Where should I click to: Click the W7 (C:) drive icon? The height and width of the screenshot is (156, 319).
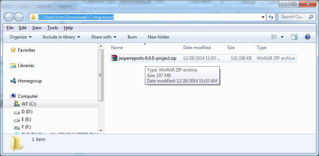point(16,104)
